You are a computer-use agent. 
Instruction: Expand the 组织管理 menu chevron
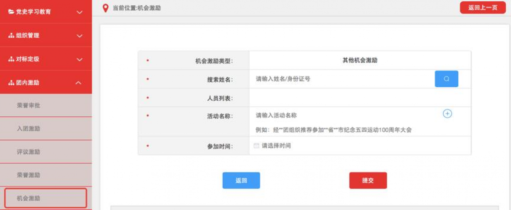80,36
